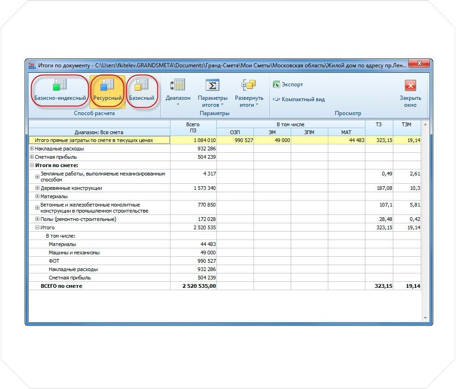The width and height of the screenshot is (456, 389).
Task: Close the window via title bar X
Action: click(x=419, y=63)
